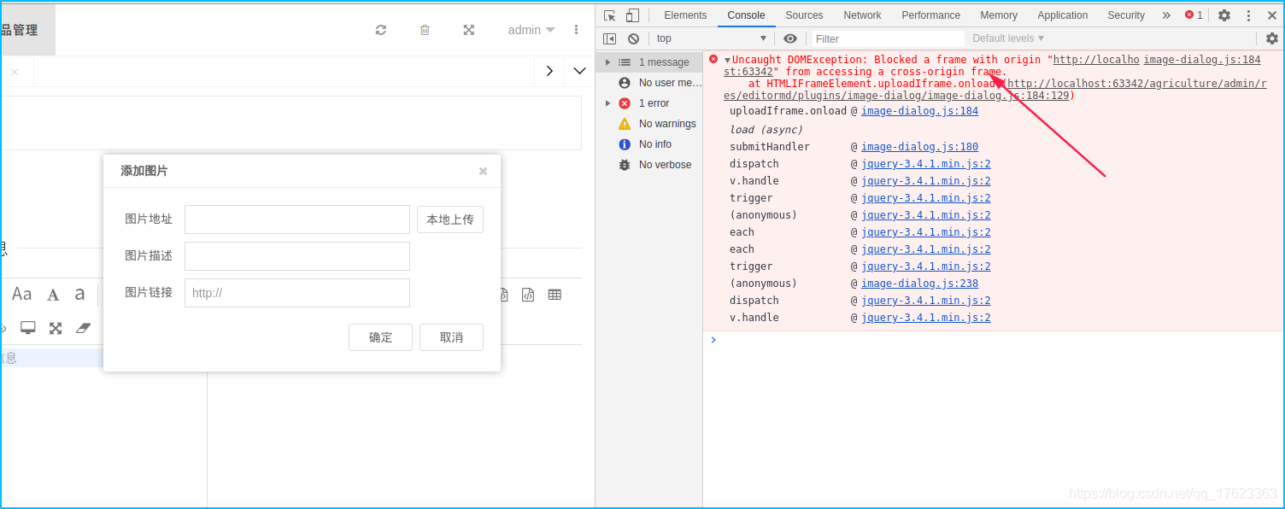Click the 取消 cancel button
This screenshot has width=1285, height=509.
pyautogui.click(x=451, y=337)
